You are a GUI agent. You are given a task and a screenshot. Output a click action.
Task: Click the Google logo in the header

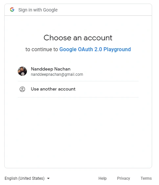click(12, 10)
